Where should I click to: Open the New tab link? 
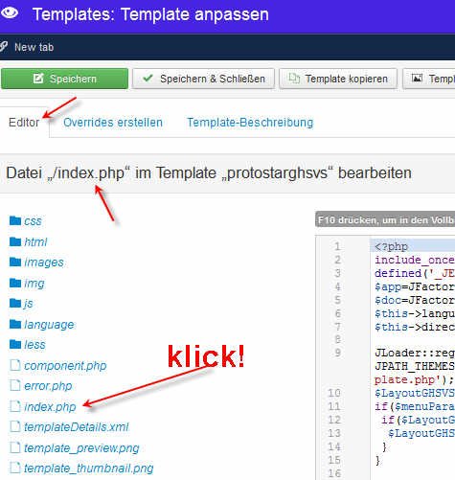[34, 47]
